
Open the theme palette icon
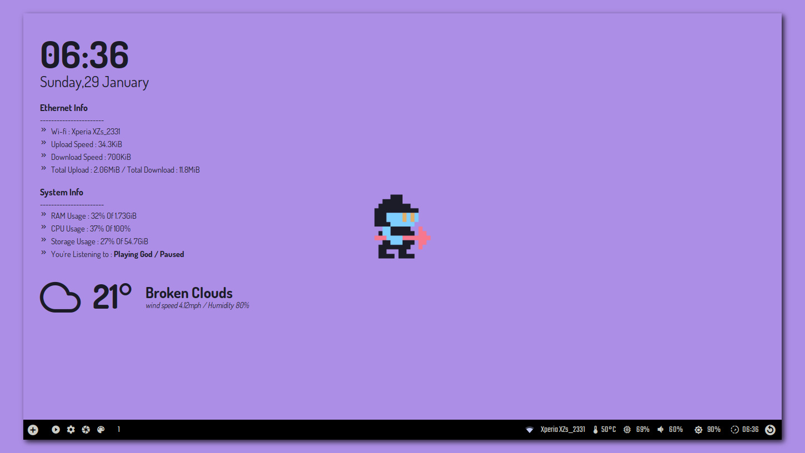coord(100,429)
